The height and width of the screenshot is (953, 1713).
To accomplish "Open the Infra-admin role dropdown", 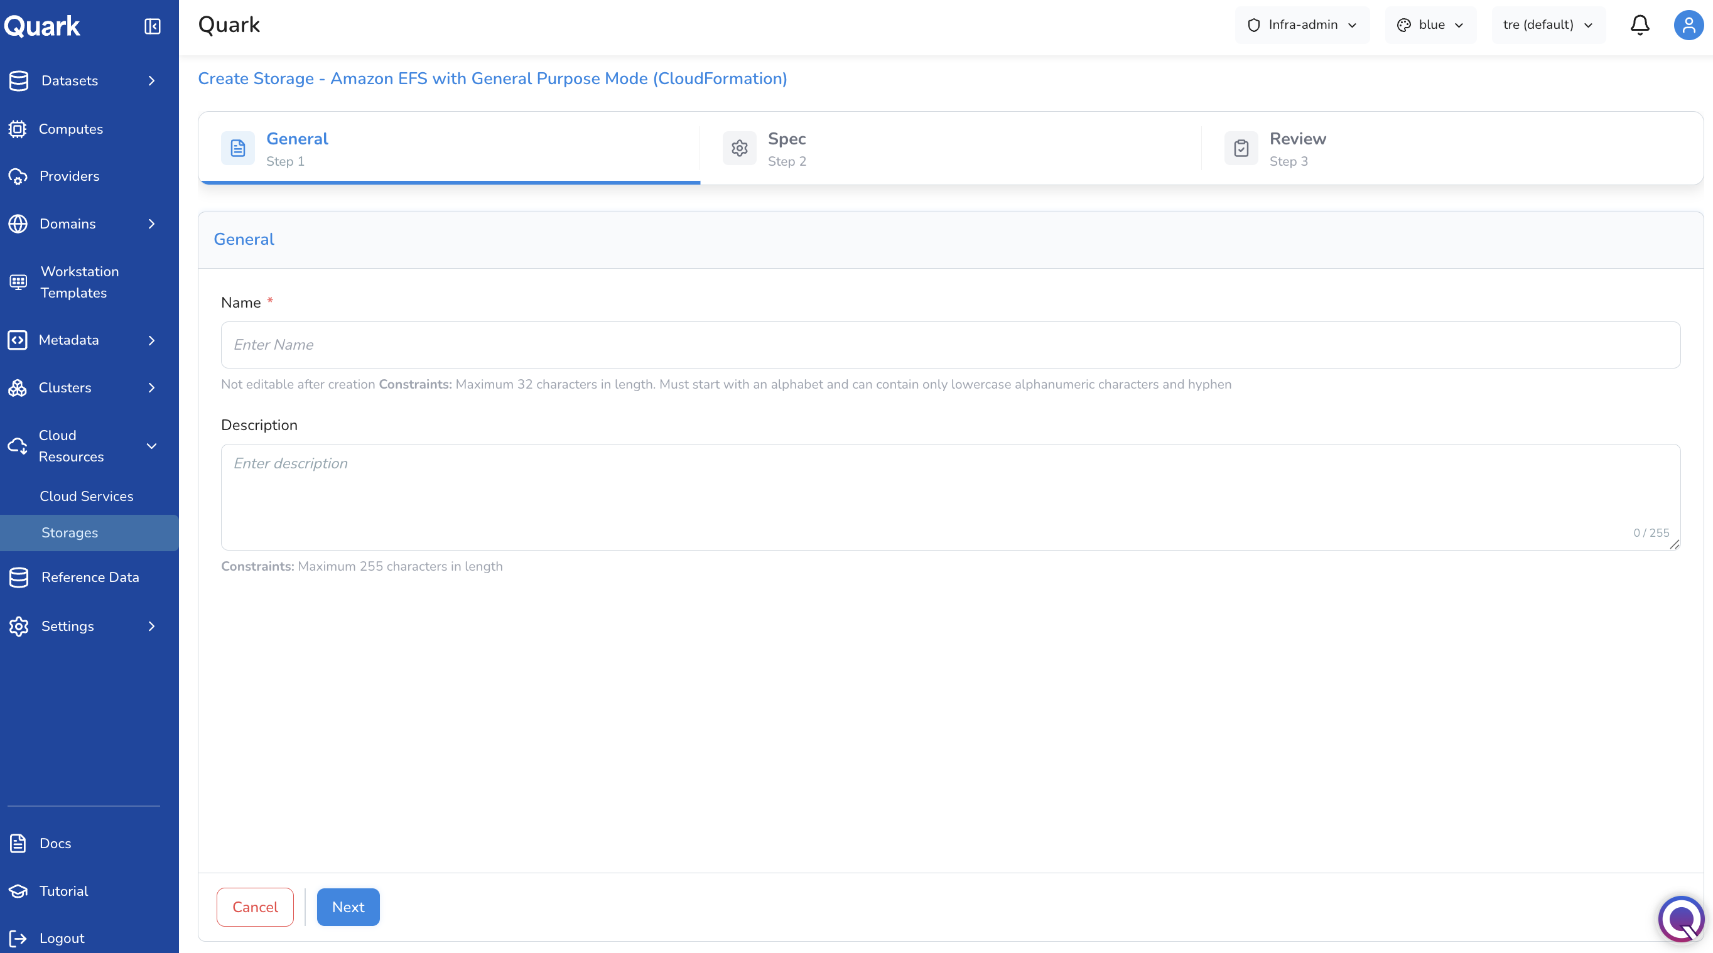I will click(x=1302, y=25).
